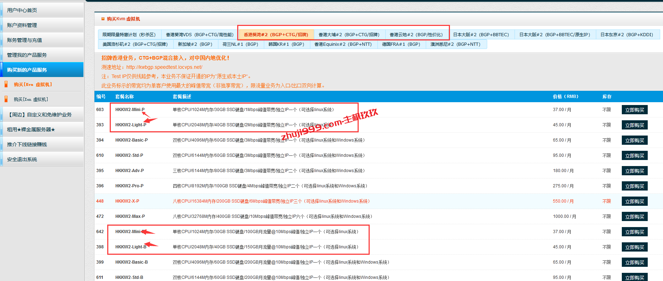Click HKKW2-Basic-B description text
The height and width of the screenshot is (281, 663).
point(281,262)
